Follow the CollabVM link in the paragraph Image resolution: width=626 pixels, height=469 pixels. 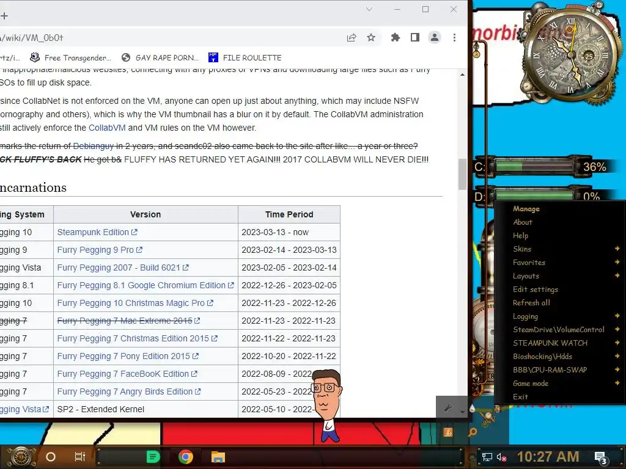tap(107, 128)
